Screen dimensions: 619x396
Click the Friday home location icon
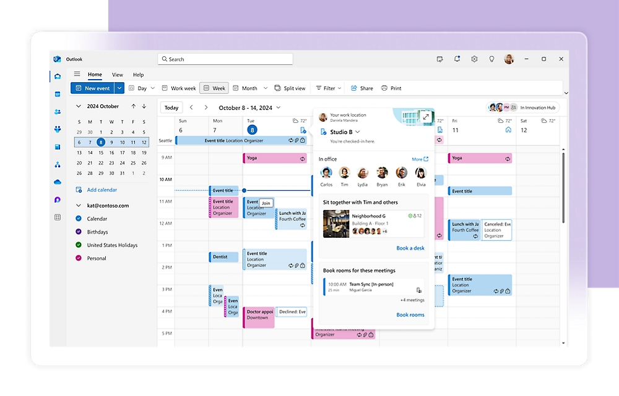tap(508, 130)
